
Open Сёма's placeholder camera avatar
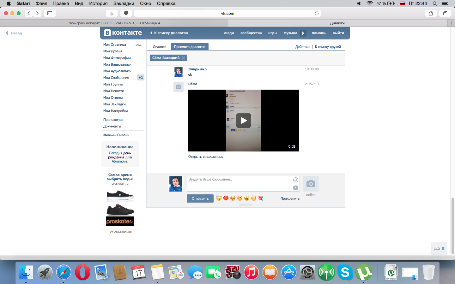point(179,87)
